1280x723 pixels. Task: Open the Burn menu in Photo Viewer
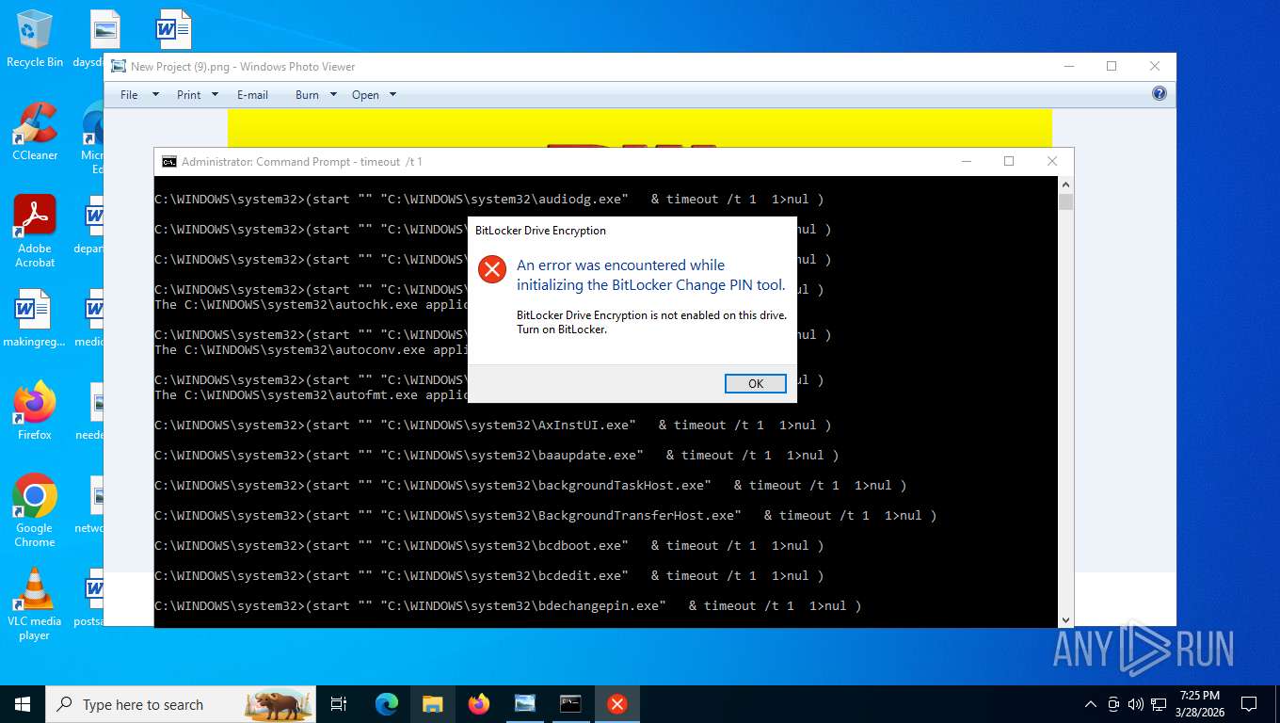coord(307,95)
